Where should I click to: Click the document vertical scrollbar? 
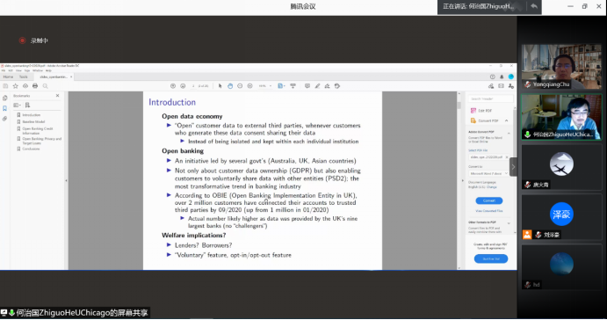point(459,180)
